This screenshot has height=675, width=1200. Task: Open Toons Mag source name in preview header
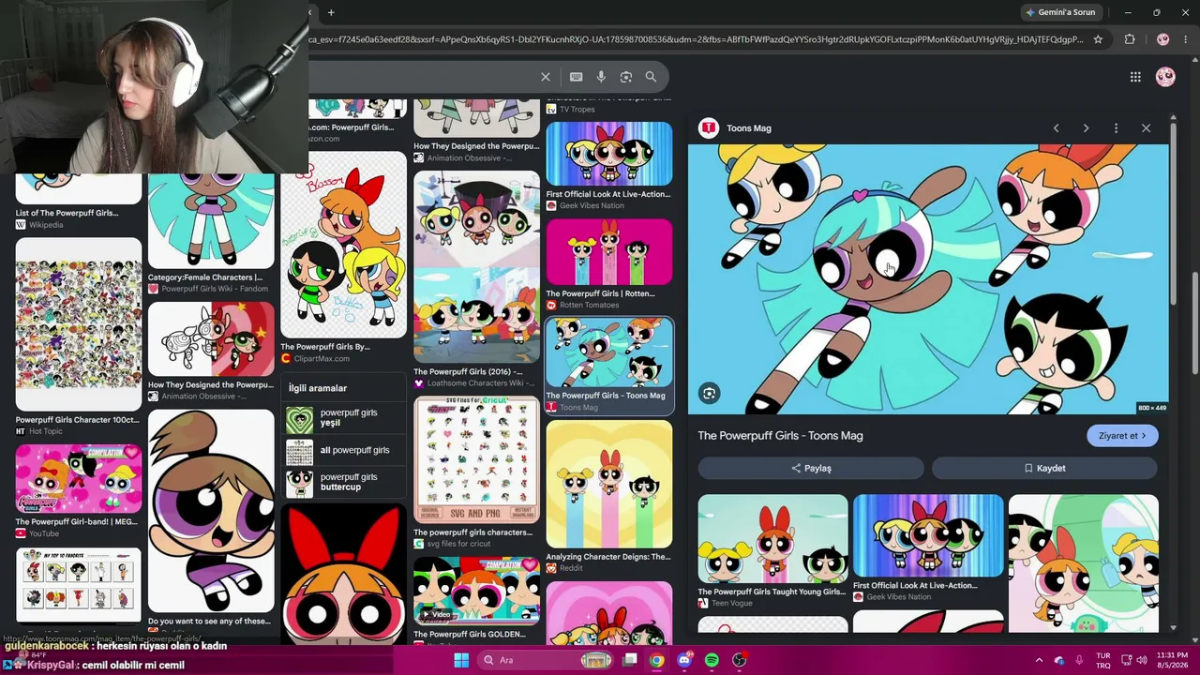click(x=749, y=128)
